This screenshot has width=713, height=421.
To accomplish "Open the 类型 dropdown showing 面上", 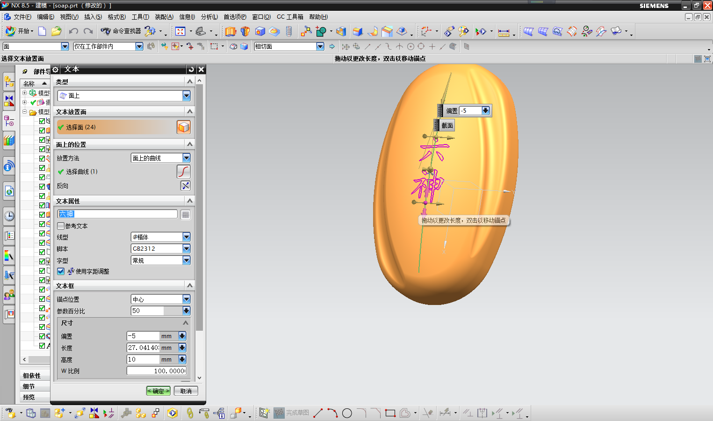I will click(x=124, y=95).
